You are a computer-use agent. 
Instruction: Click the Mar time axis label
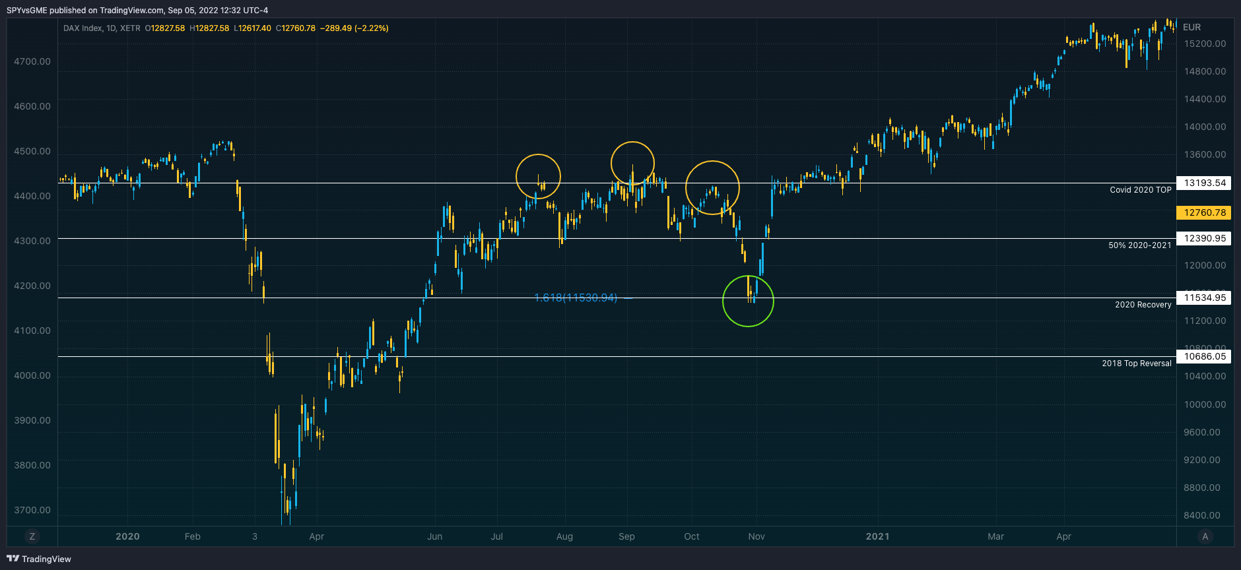(x=995, y=536)
